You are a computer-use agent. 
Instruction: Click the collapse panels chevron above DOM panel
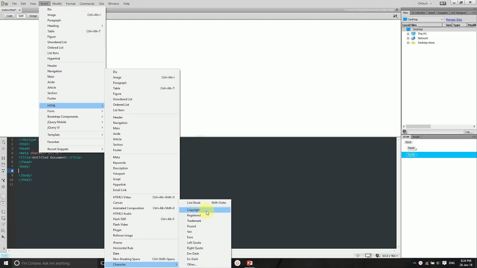404,127
